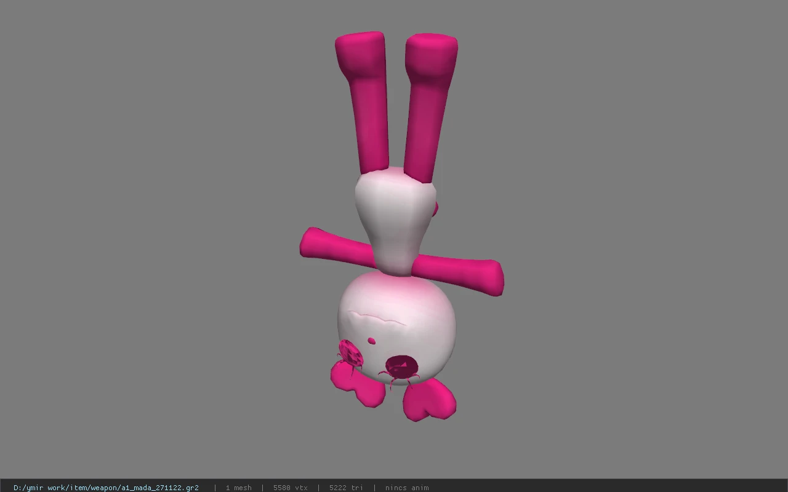Click the flared top end of left leg
Image resolution: width=788 pixels, height=492 pixels.
[x=361, y=54]
